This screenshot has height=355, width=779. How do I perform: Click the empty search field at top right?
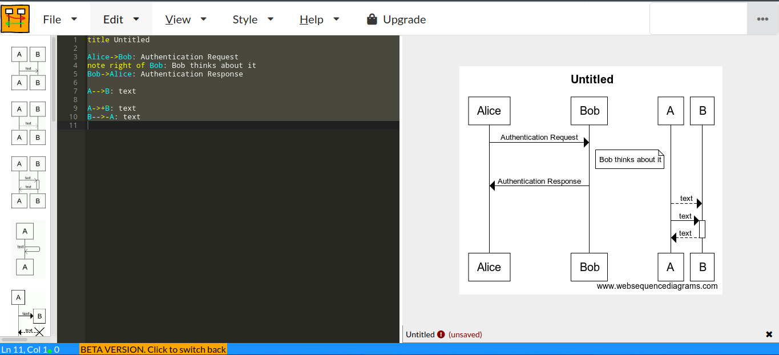point(699,19)
